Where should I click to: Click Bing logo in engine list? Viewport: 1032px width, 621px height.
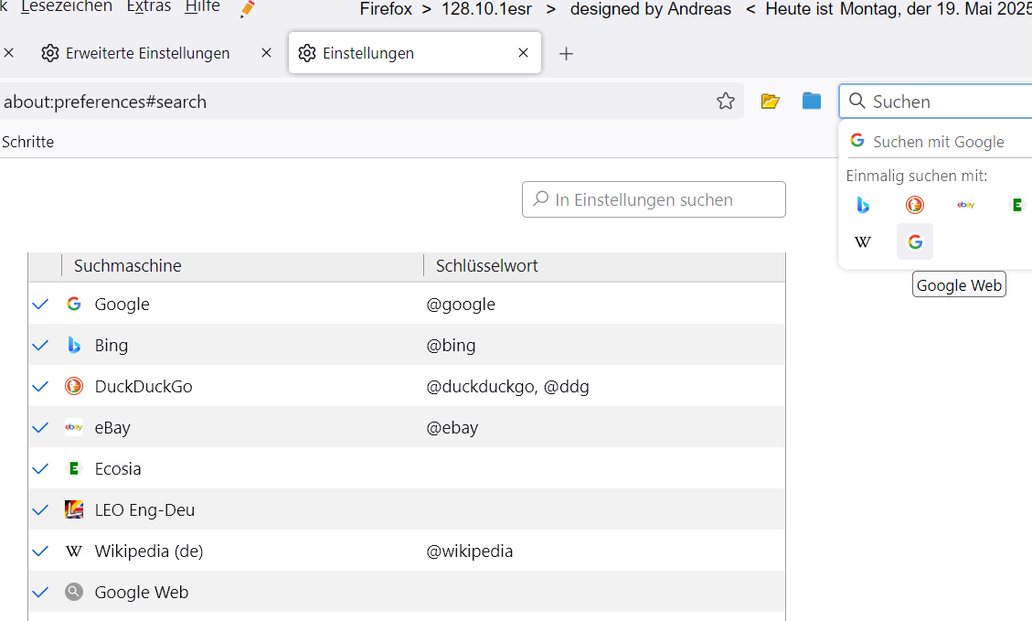pos(74,345)
